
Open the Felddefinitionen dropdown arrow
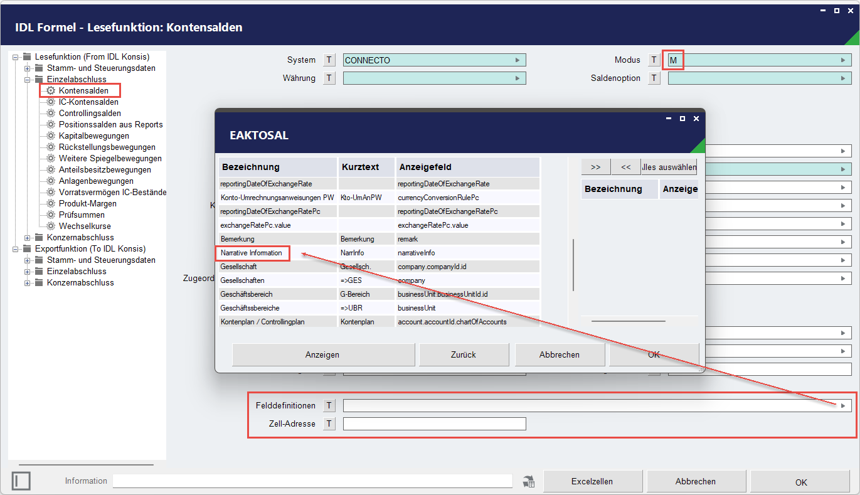pyautogui.click(x=843, y=406)
